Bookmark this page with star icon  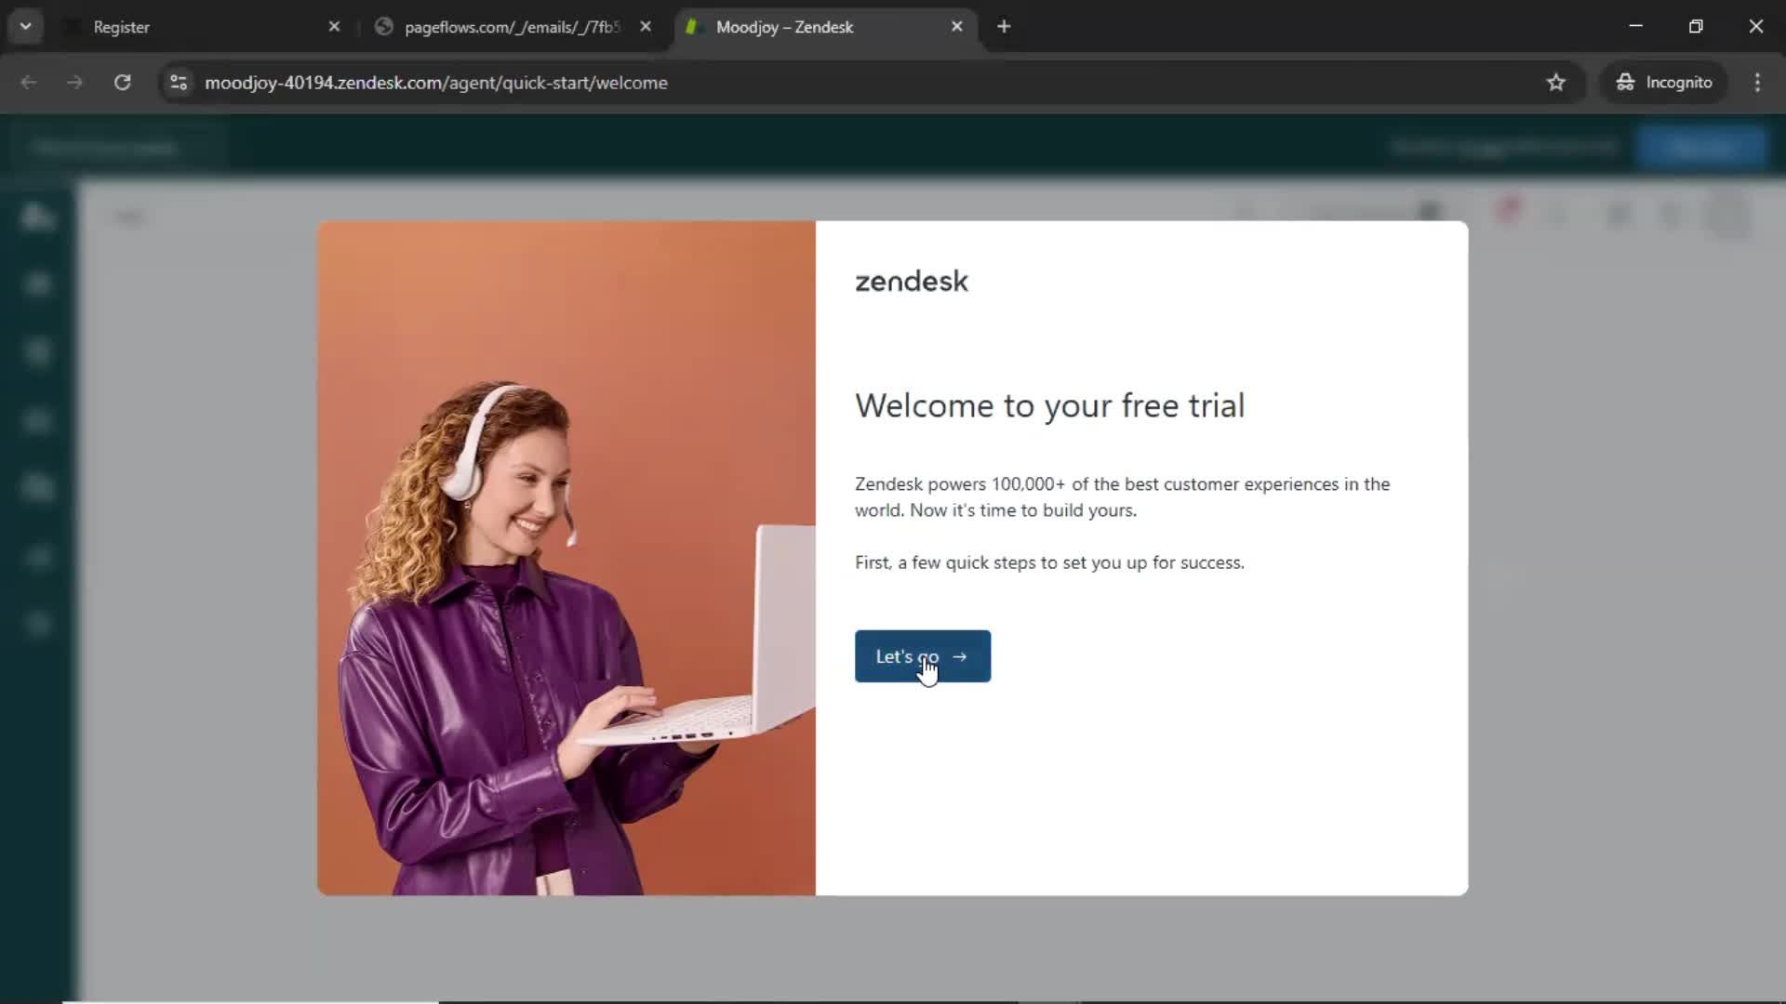click(1556, 83)
